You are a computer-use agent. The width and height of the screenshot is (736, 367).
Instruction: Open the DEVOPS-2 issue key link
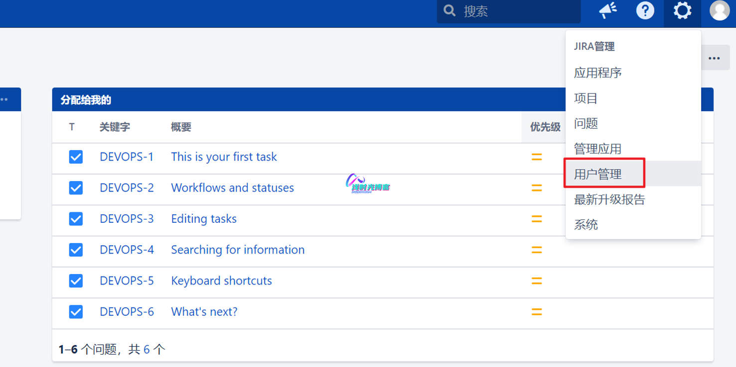[127, 188]
